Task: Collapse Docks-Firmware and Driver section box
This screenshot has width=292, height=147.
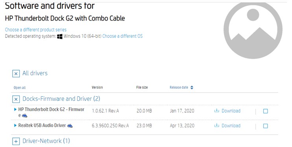Action: (x=16, y=99)
